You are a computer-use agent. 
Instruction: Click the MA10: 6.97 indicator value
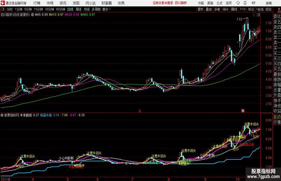[x=56, y=15]
